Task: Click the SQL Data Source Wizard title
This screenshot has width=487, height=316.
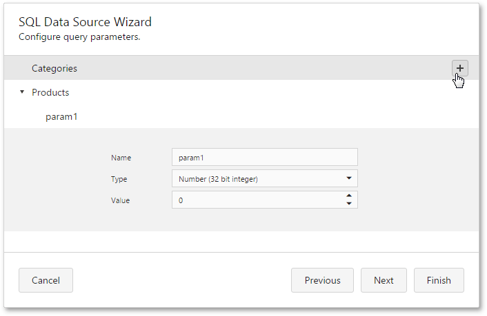Action: click(85, 22)
